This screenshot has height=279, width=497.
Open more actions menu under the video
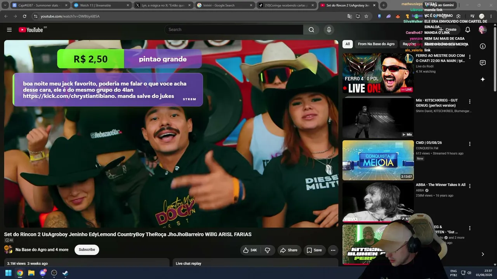pos(333,250)
